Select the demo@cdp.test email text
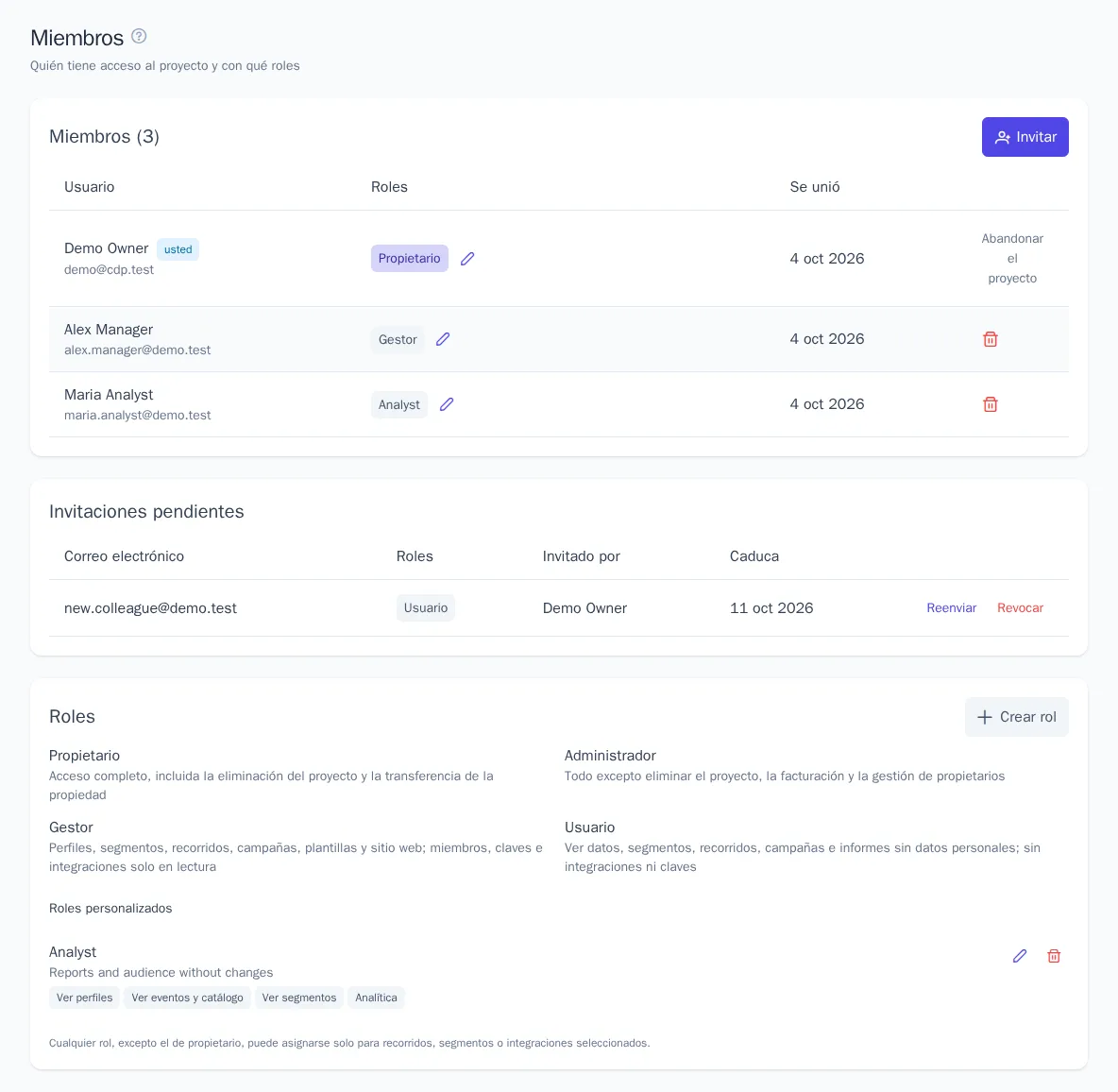 110,269
